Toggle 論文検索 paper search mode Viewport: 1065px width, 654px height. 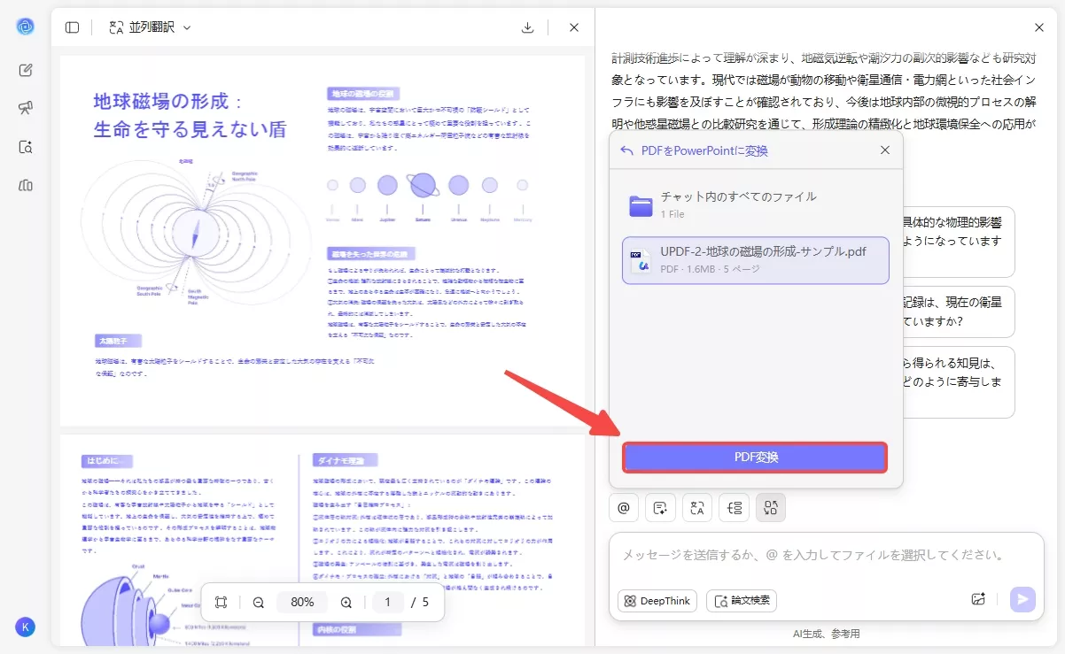741,601
